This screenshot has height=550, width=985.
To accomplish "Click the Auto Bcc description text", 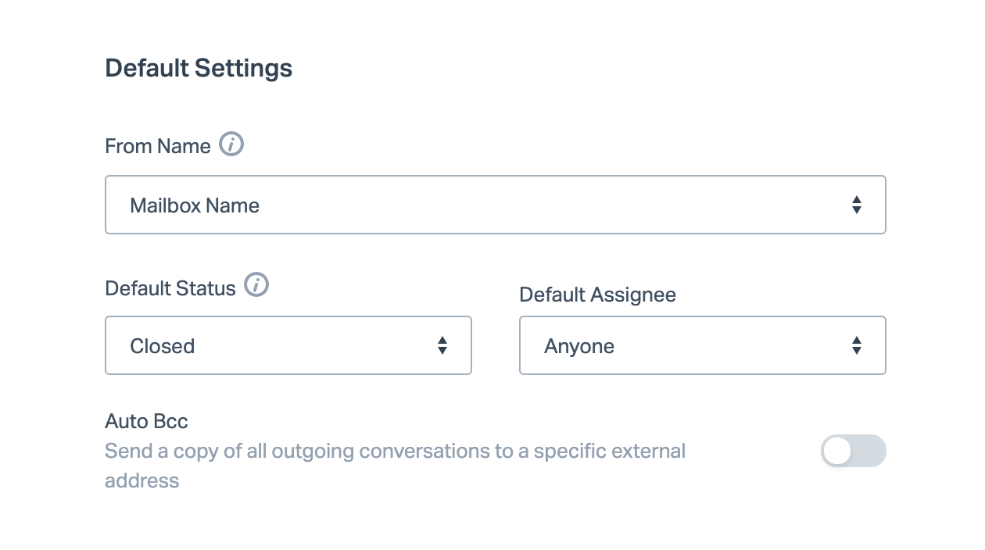I will tap(395, 452).
